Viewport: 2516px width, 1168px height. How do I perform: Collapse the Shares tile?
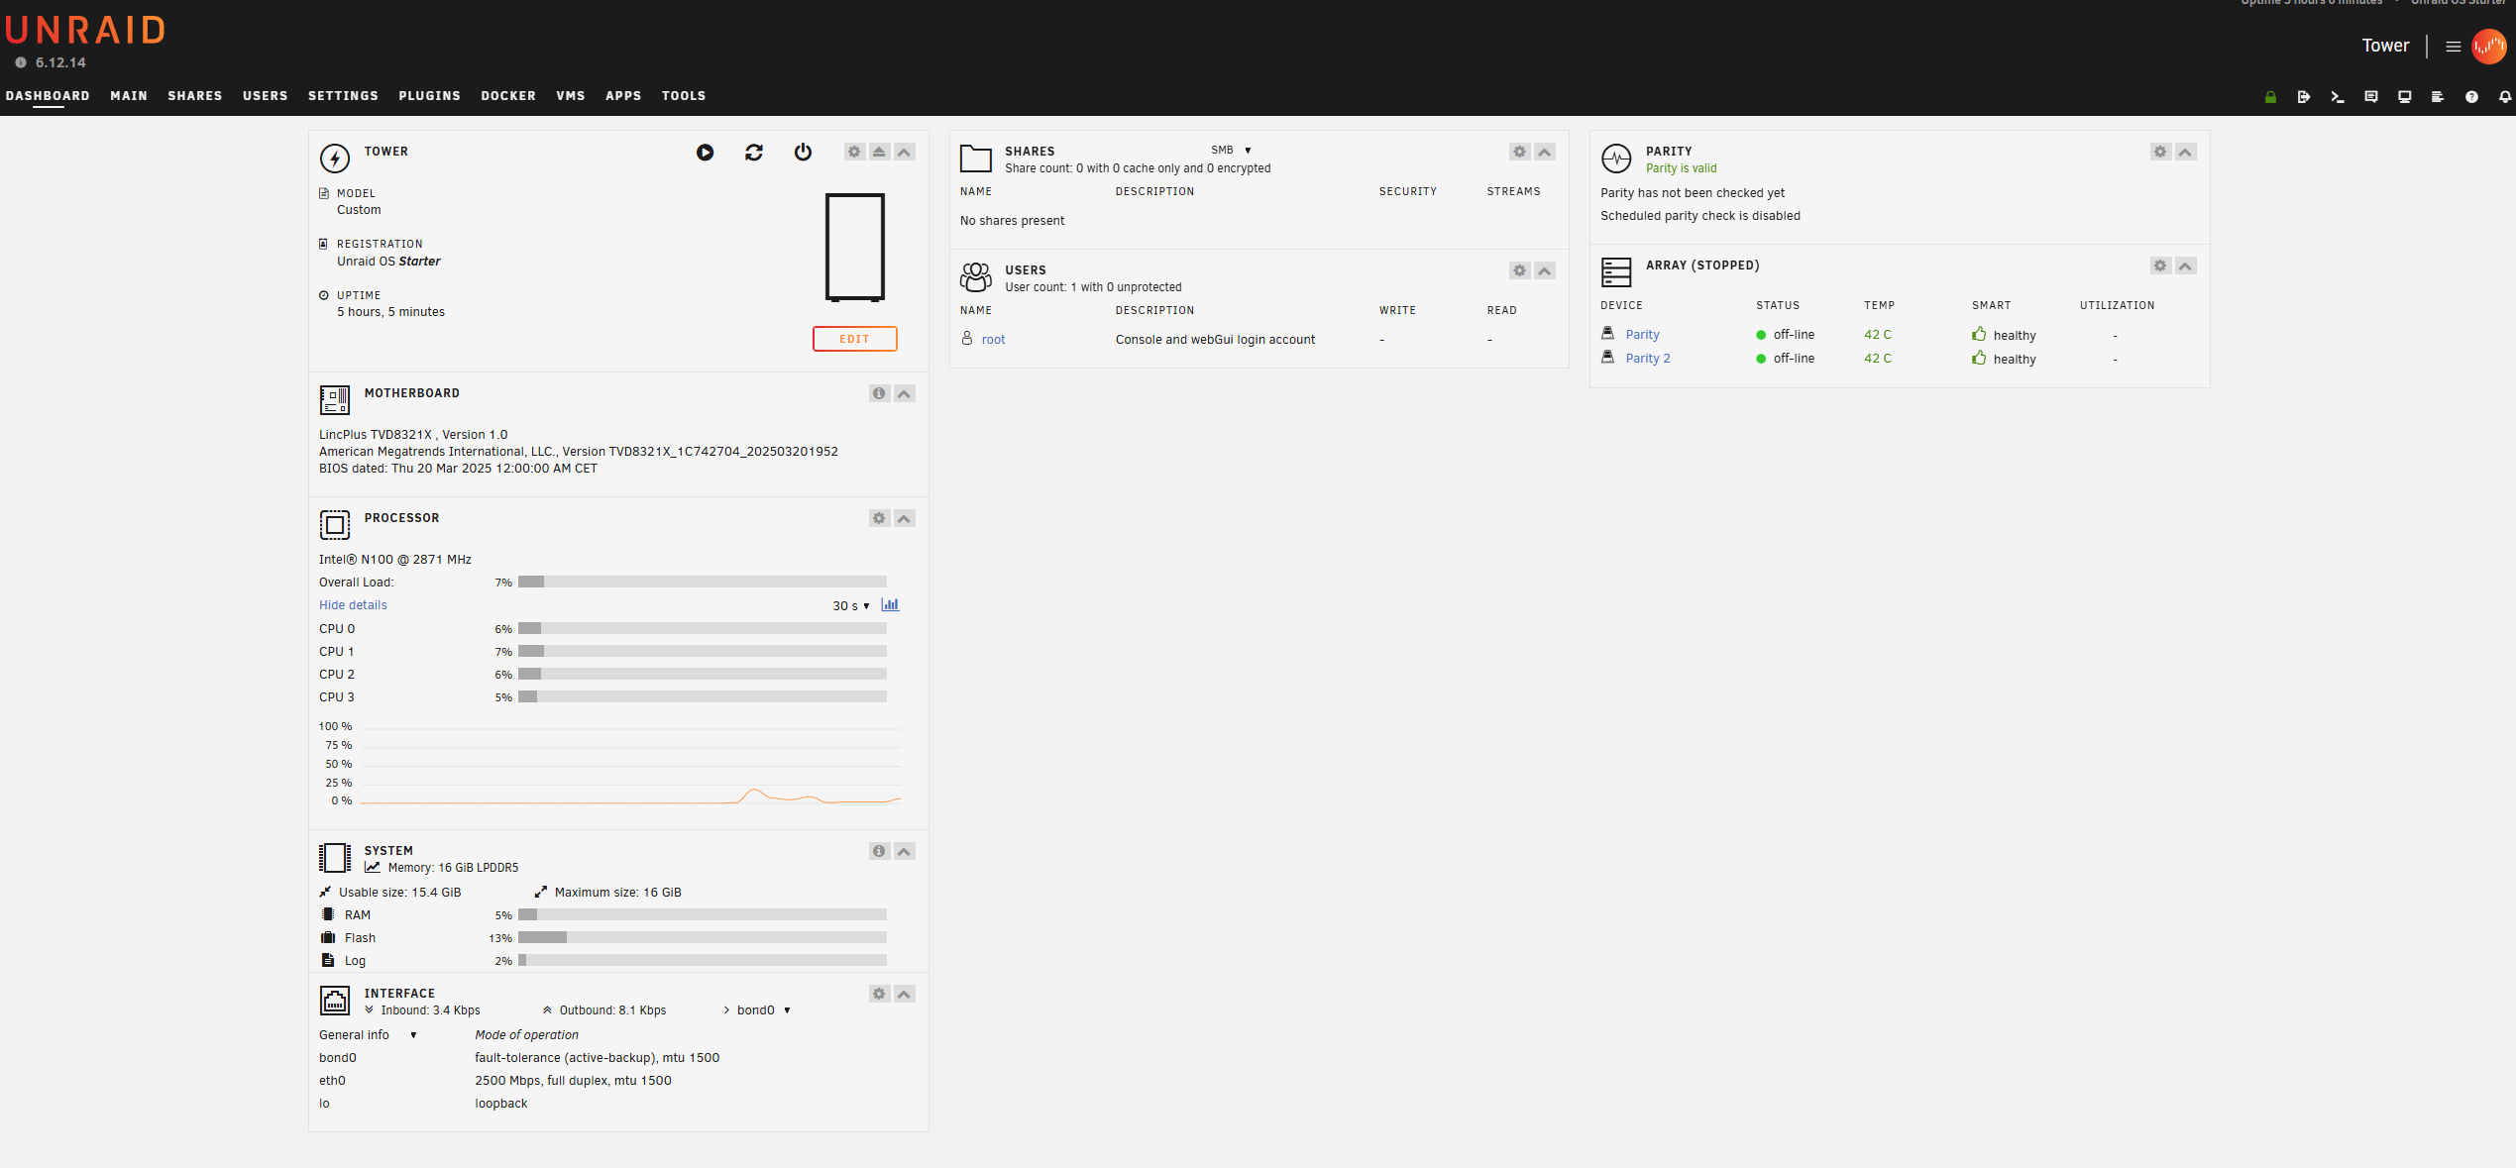1544,152
